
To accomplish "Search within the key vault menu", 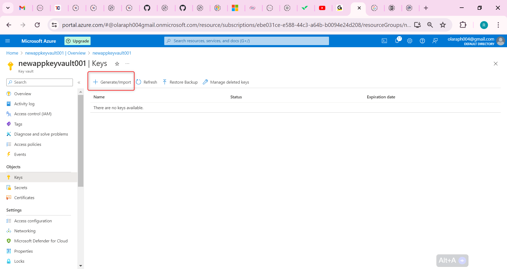I will 40,82.
